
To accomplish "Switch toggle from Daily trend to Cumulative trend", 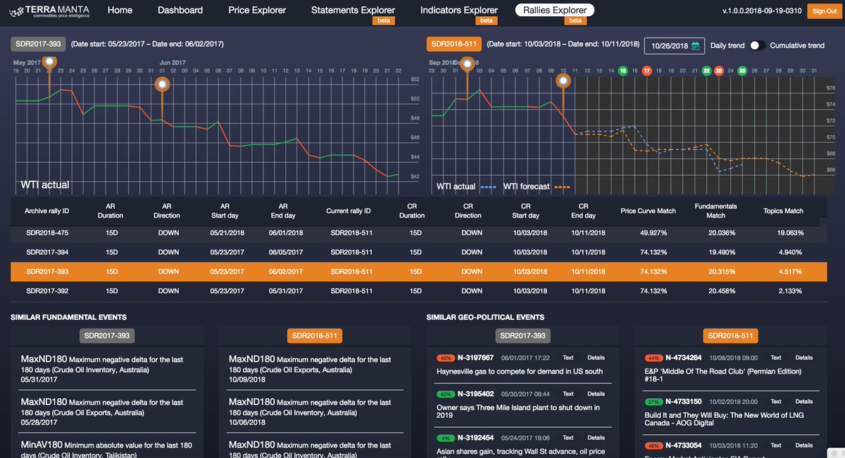I will 759,44.
